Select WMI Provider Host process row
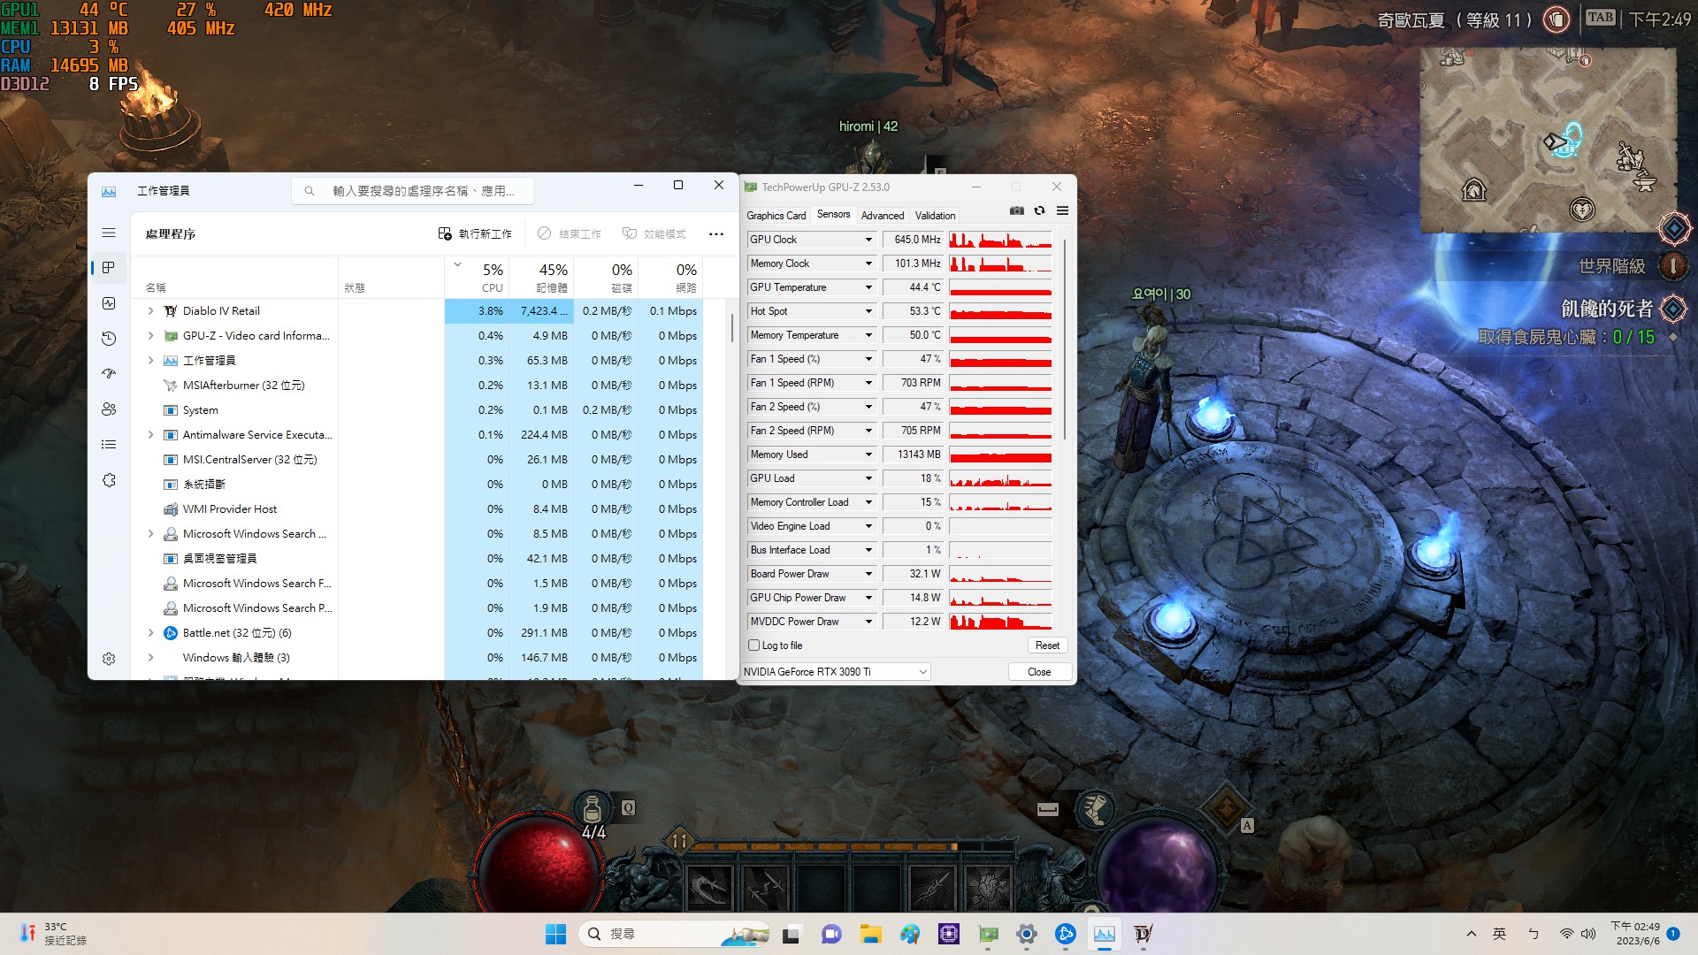 tap(417, 509)
